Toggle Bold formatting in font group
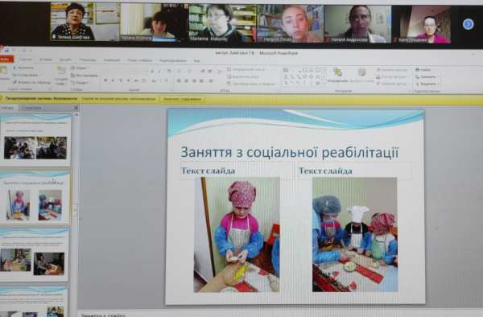The width and height of the screenshot is (483, 317). point(105,80)
